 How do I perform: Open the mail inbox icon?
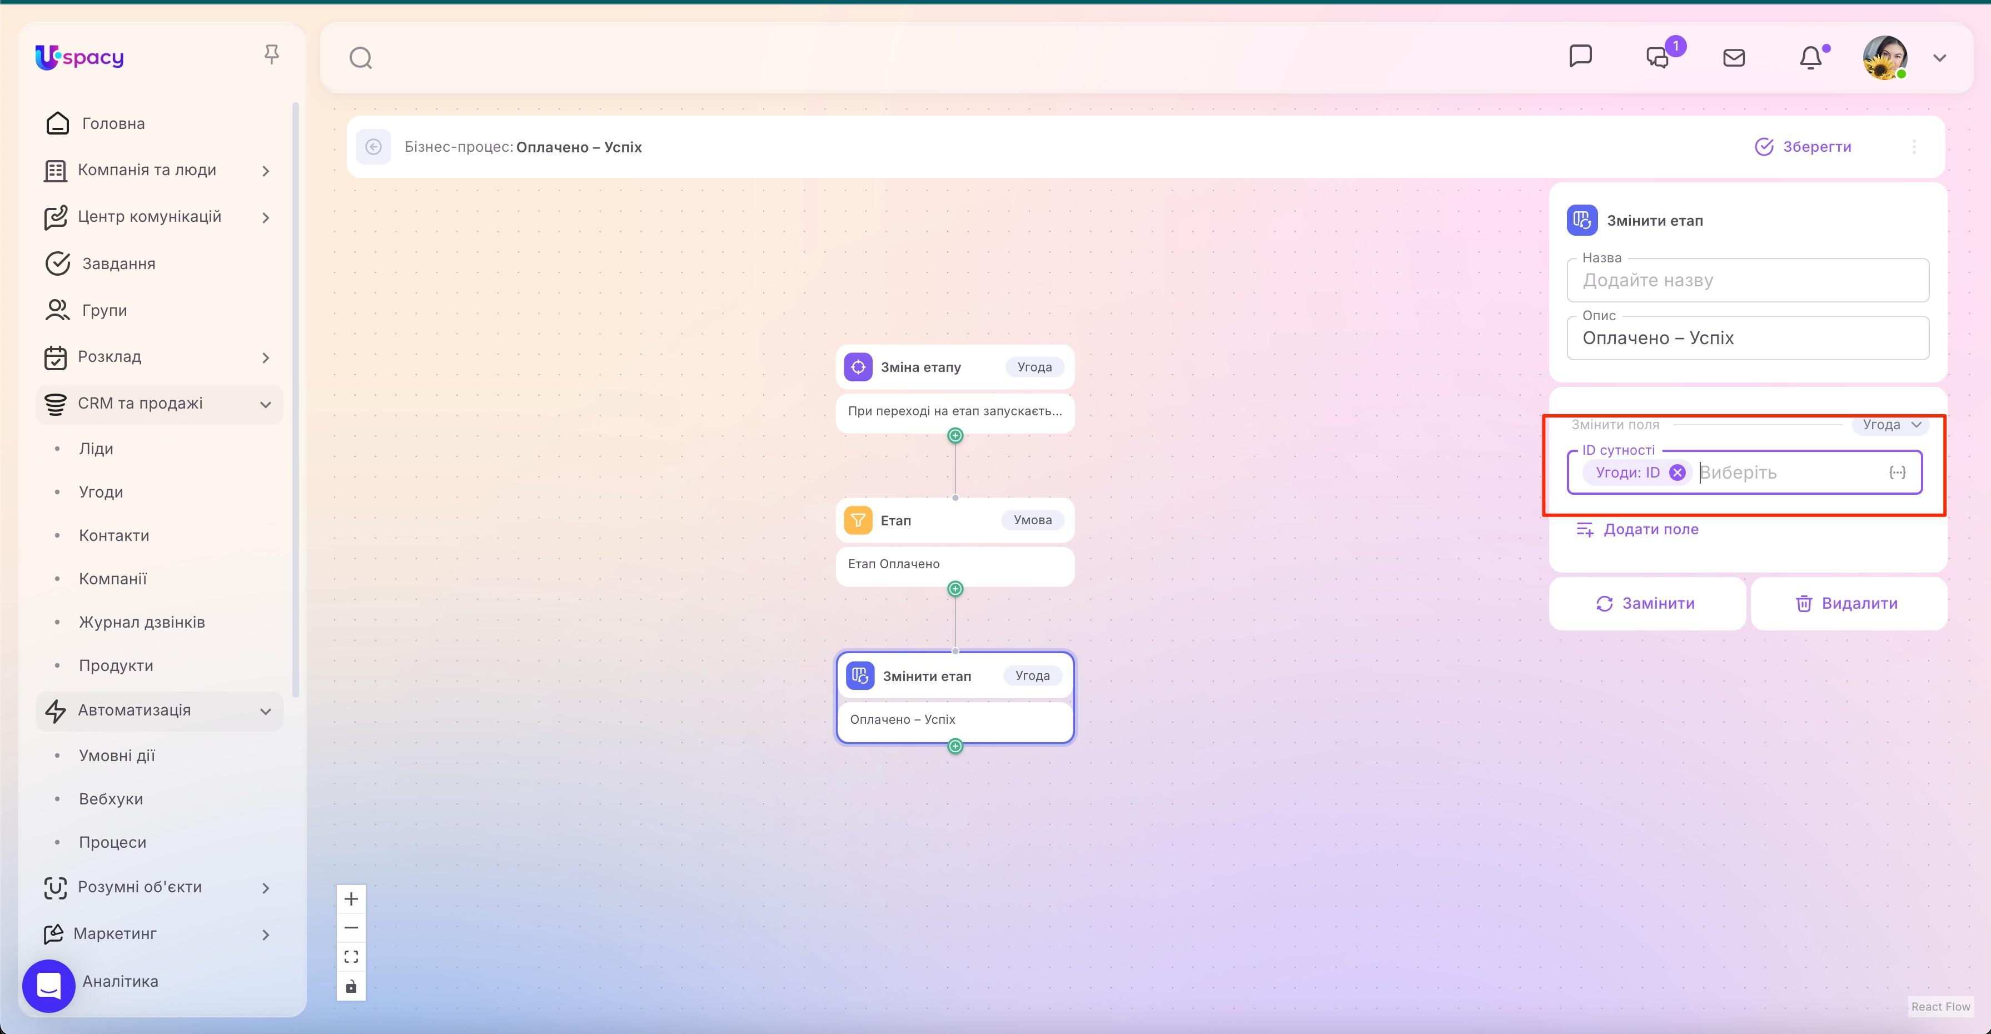[1734, 56]
